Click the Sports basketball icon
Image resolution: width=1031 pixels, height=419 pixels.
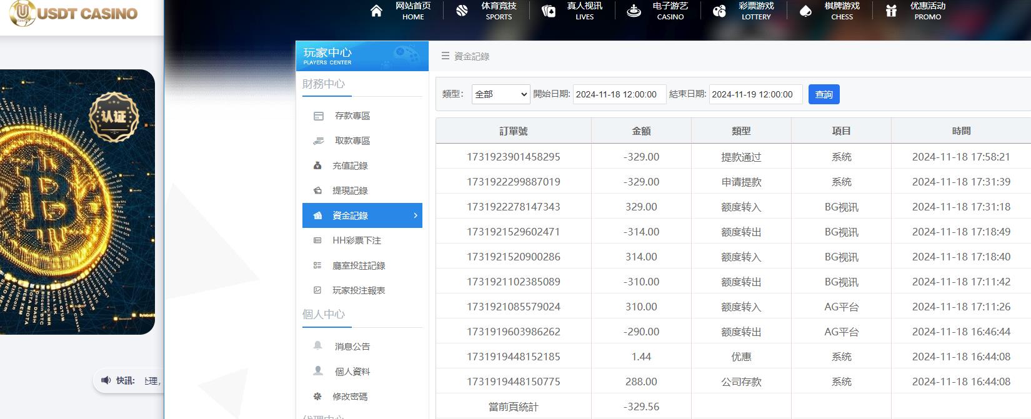[462, 11]
